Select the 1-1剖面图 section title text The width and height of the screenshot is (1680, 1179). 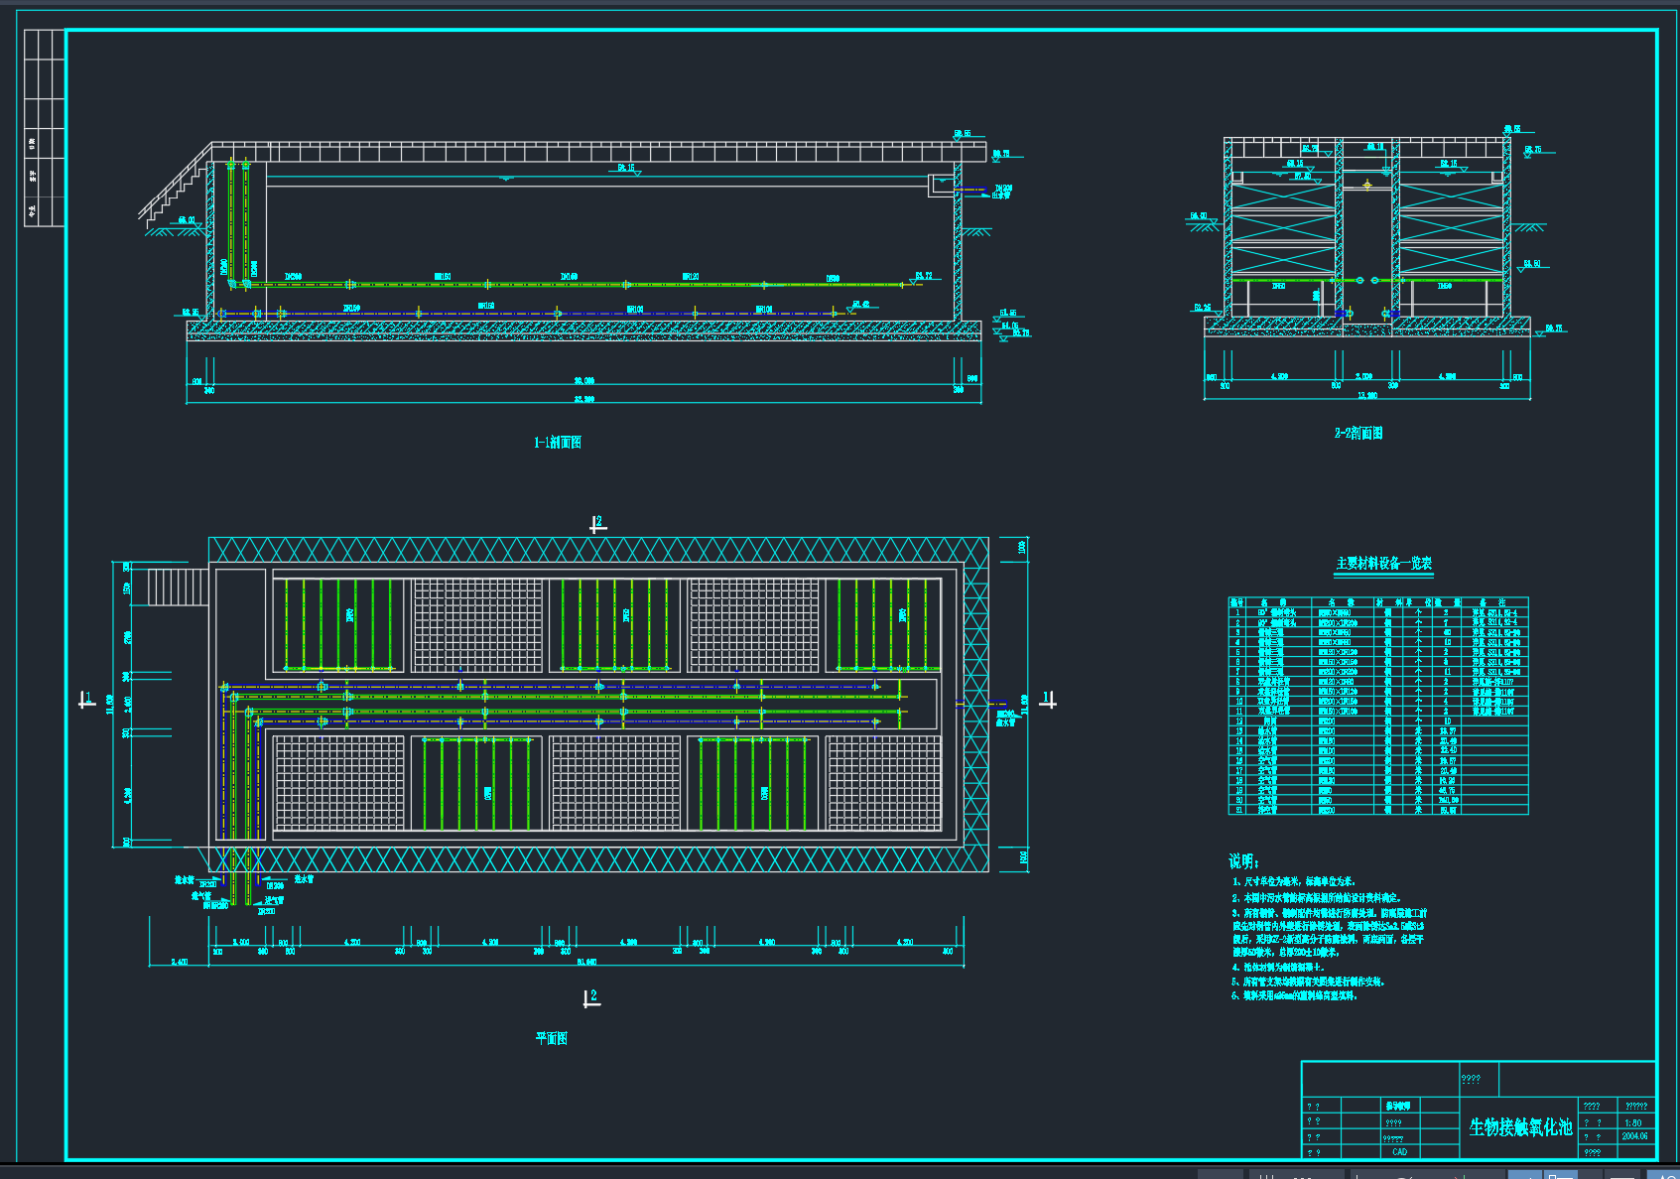point(557,443)
